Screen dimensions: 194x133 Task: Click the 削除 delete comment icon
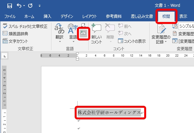pyautogui.click(x=110, y=28)
